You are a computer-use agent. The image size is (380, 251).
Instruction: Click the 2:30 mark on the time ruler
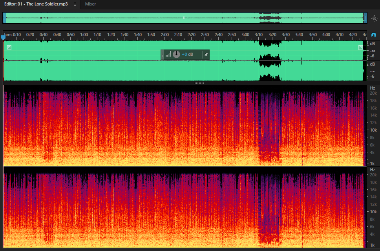[205, 35]
